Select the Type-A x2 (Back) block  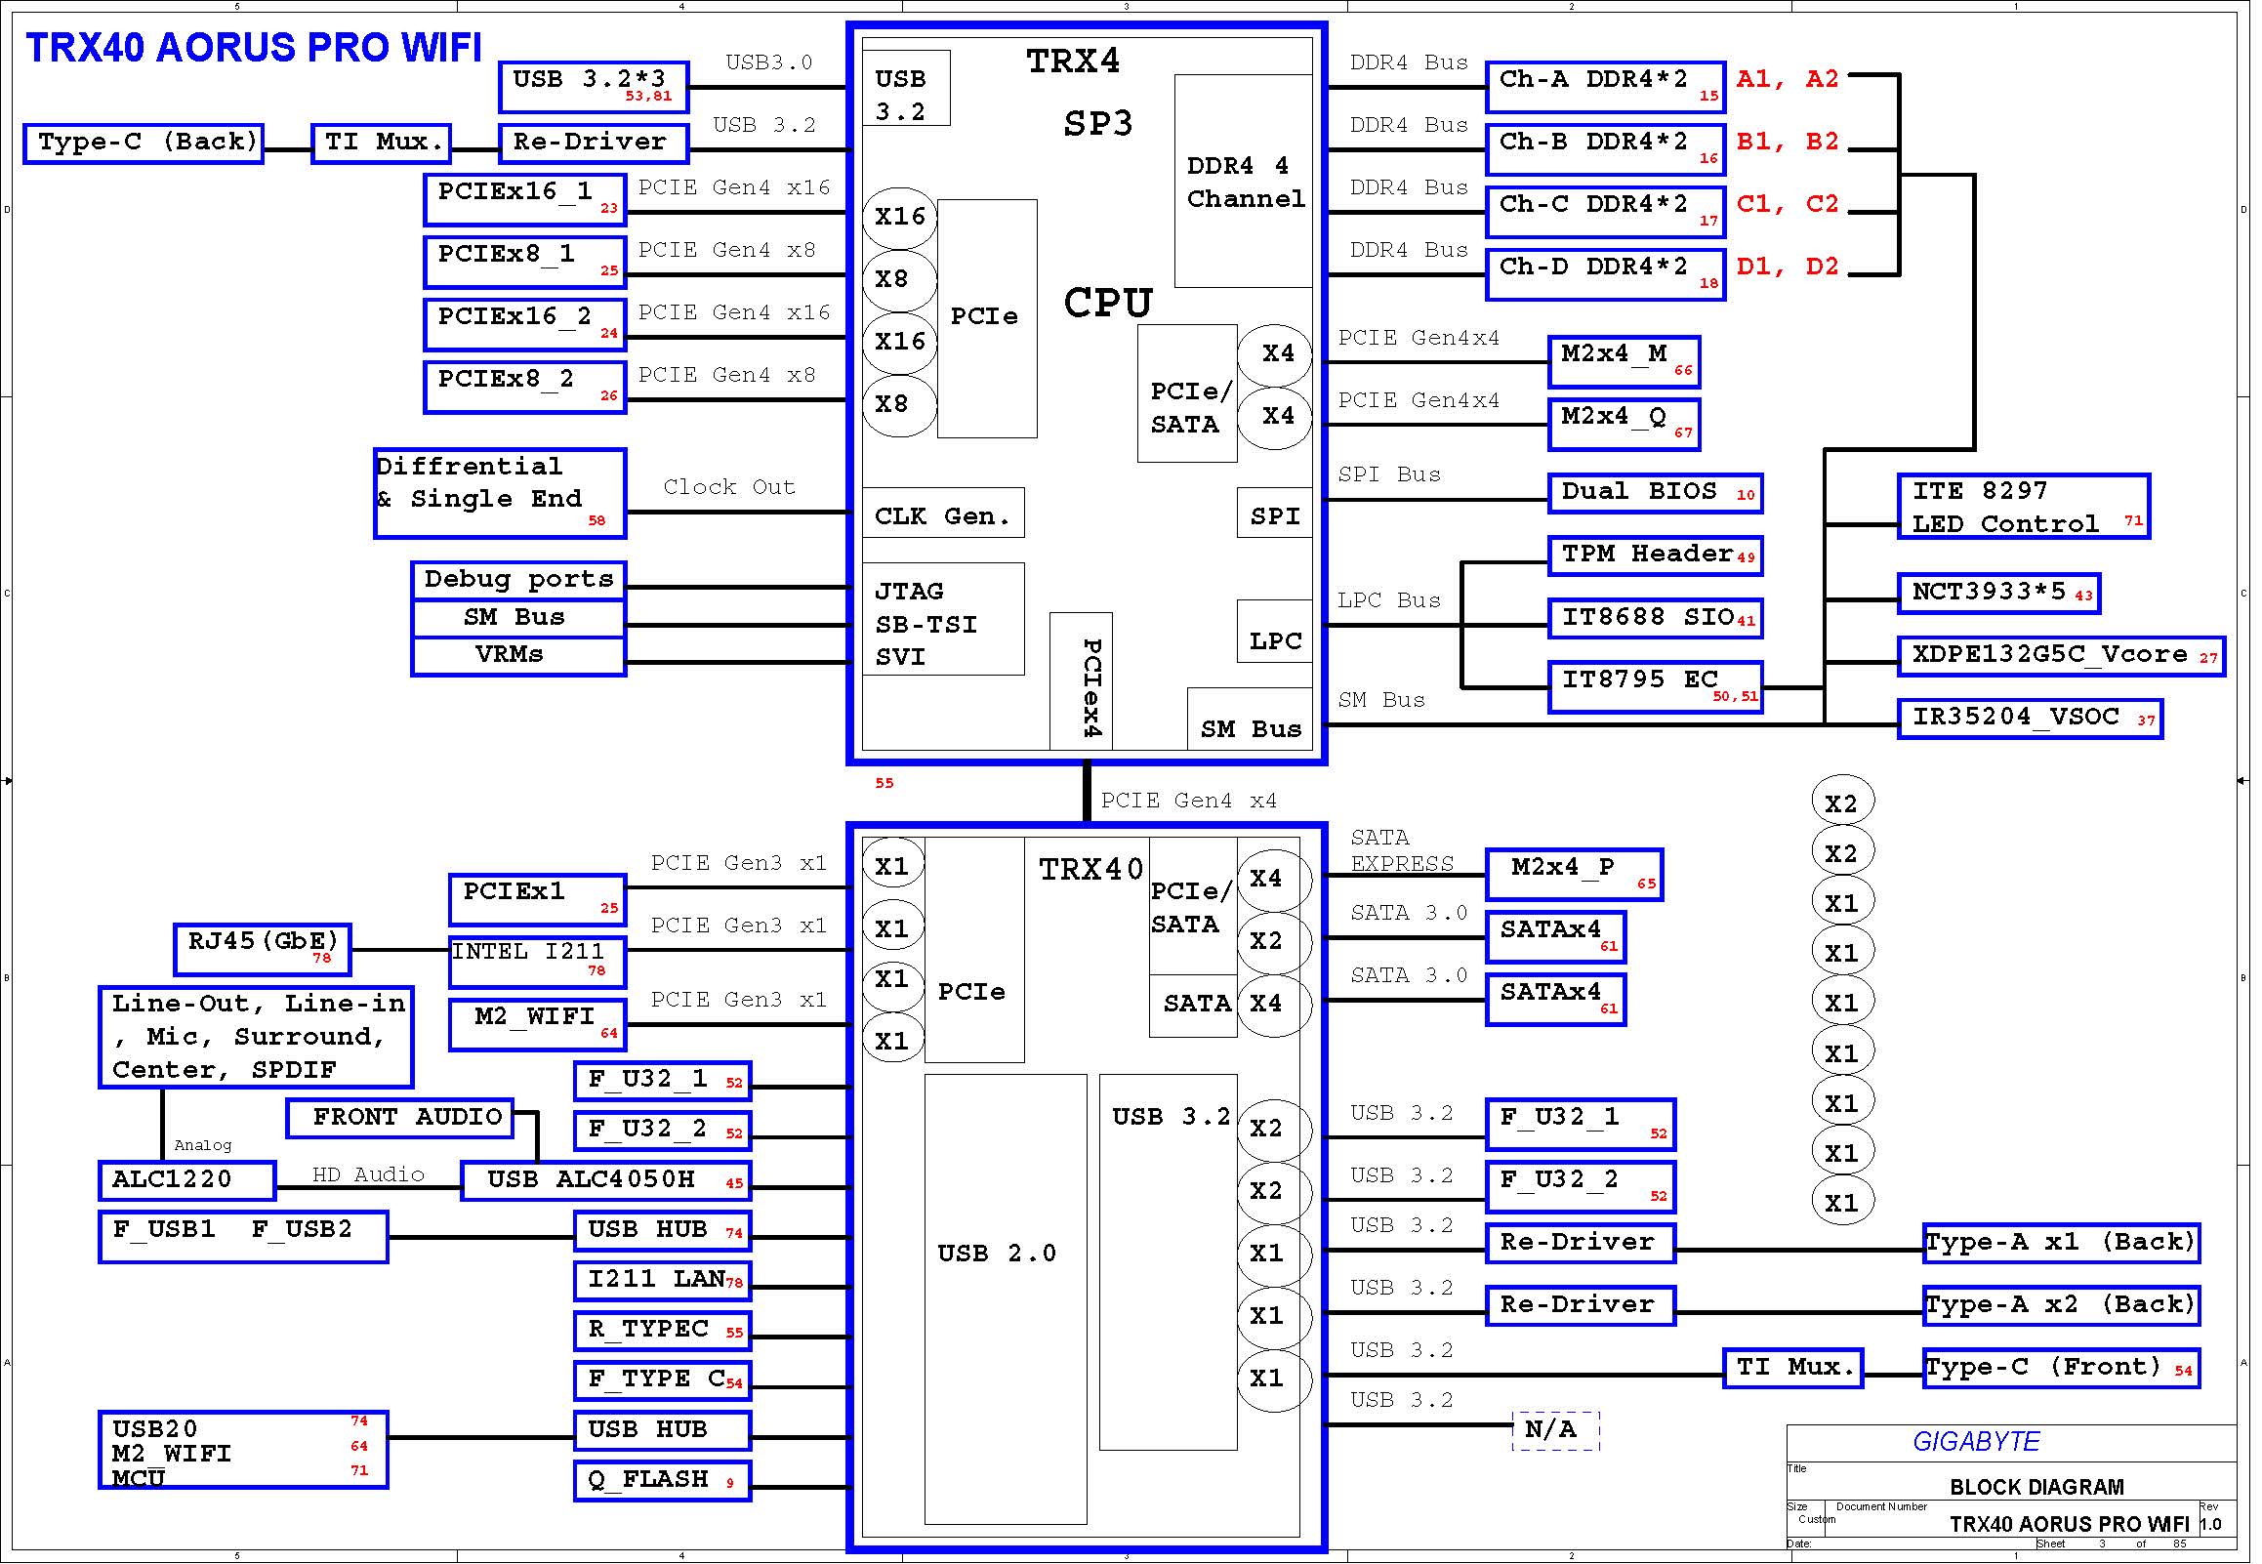coord(2061,1306)
